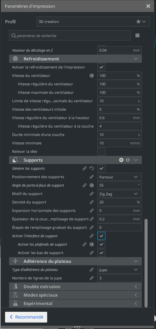Screen dimensions: 156x329
Task: Click the Recommandé button
Action: [26, 317]
